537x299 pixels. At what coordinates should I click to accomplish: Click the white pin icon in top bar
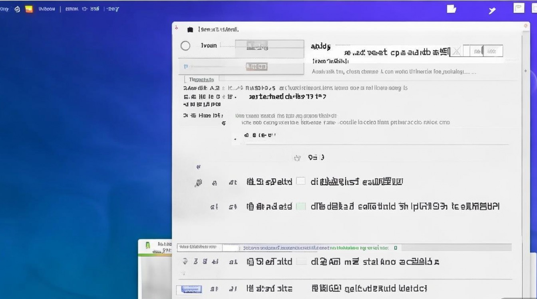tap(493, 10)
